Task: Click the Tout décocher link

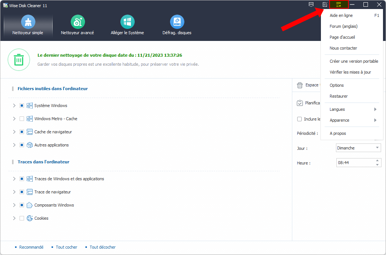Action: pyautogui.click(x=103, y=247)
